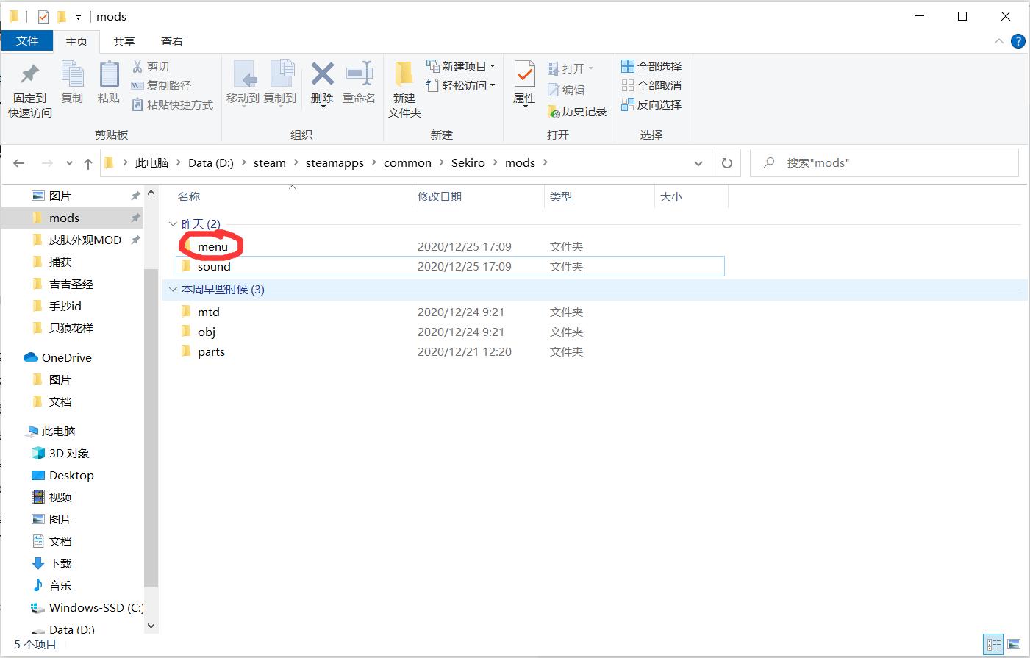Image resolution: width=1030 pixels, height=658 pixels.
Task: Refresh the current folder view
Action: point(726,163)
